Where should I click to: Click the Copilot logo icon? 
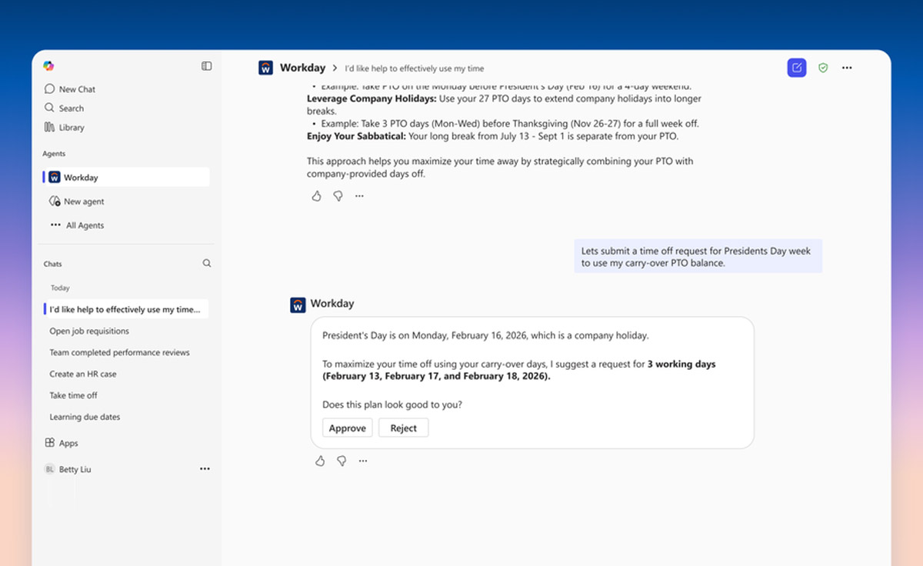[49, 66]
